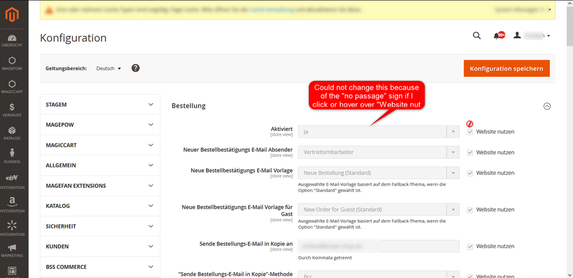573x278 pixels.
Task: Click the Sende Bestellungs-E-Mail in Kopie field
Action: [379, 246]
